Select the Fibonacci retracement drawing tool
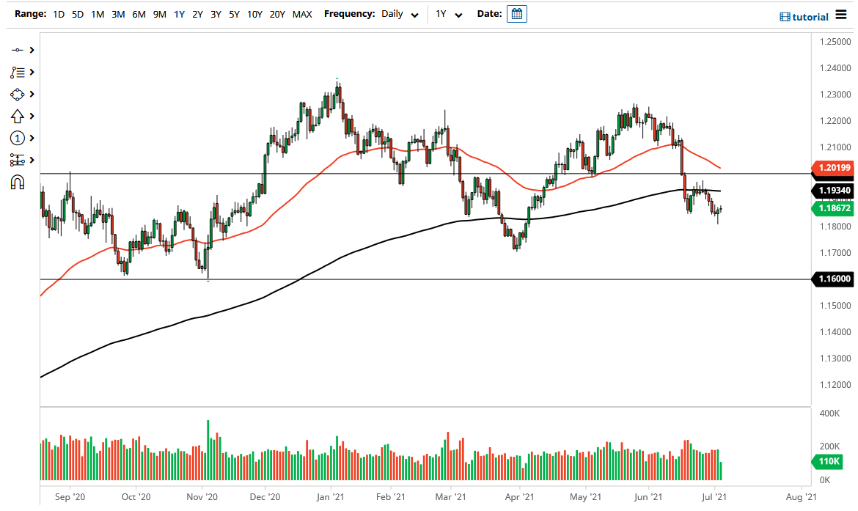The image size is (858, 511). click(x=18, y=73)
